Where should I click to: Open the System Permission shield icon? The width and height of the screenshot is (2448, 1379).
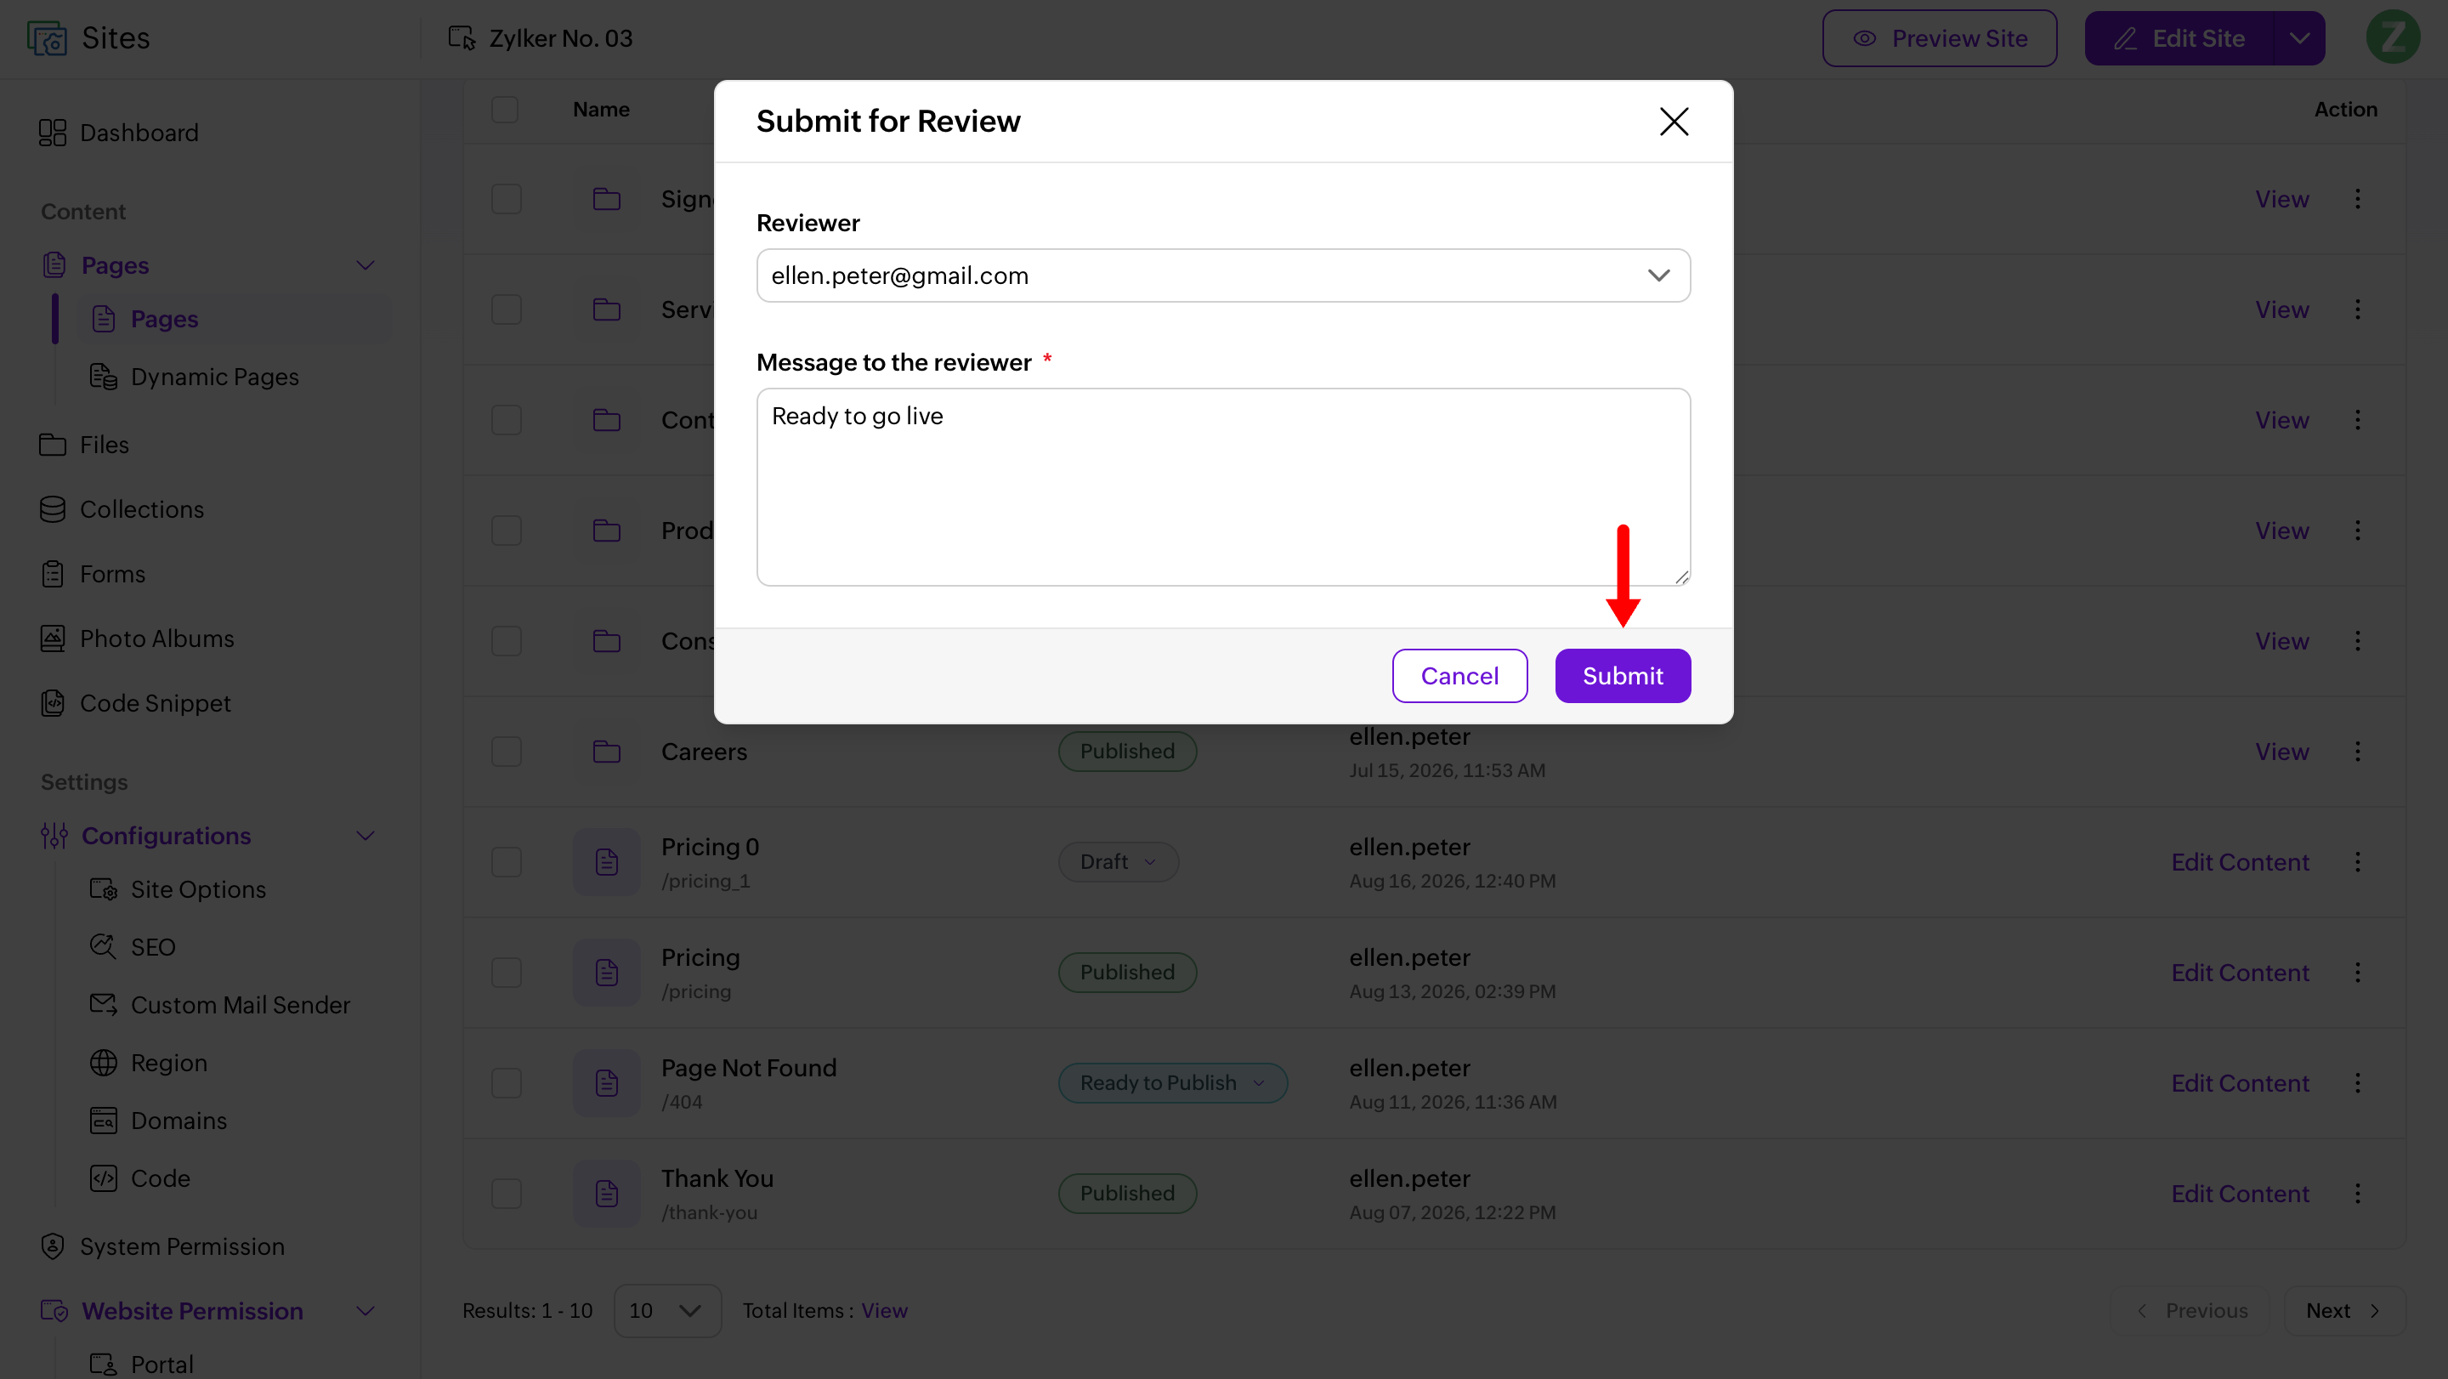pyautogui.click(x=54, y=1246)
